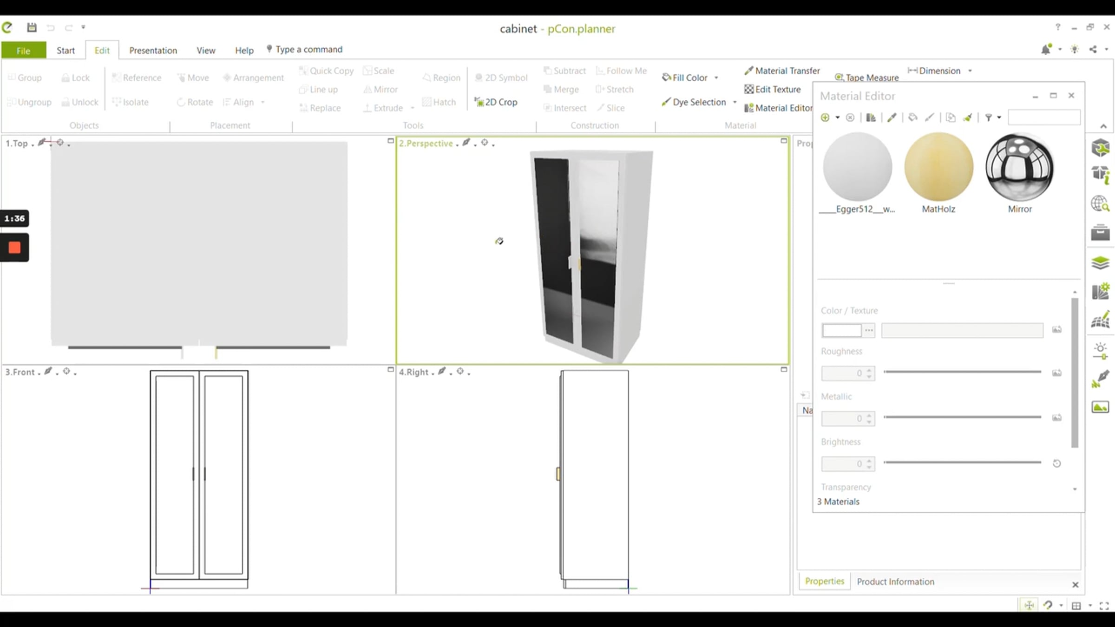Click the Type a command box

tap(309, 49)
